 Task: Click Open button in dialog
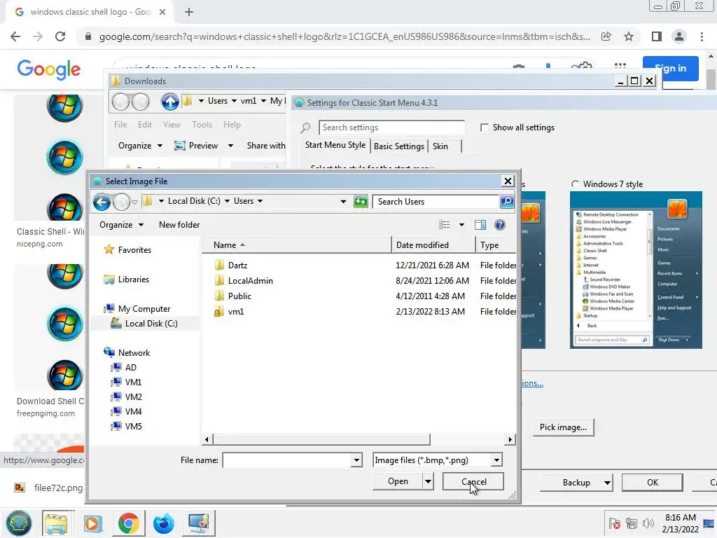(x=398, y=481)
